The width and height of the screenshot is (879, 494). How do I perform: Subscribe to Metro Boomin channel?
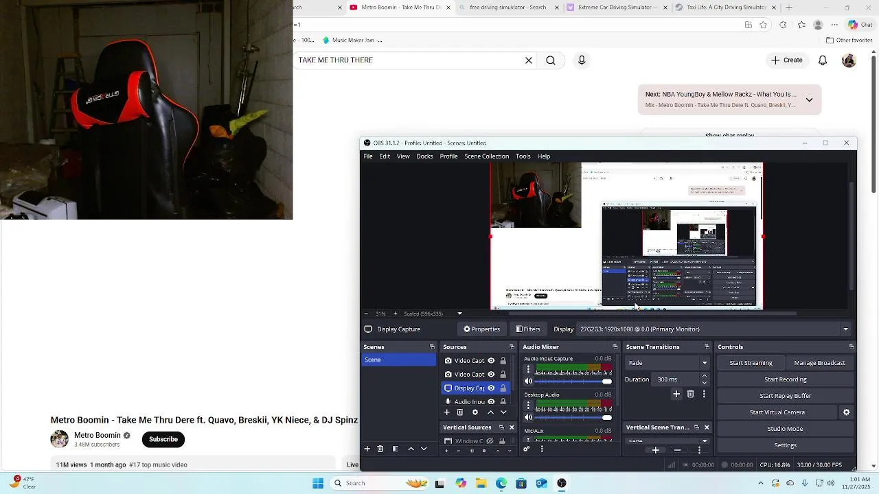coord(163,439)
